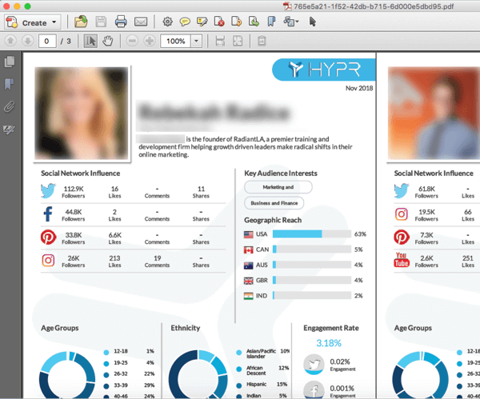Click the Facebook icon with 44.8K followers
Viewport: 480px width, 399px height.
point(48,214)
